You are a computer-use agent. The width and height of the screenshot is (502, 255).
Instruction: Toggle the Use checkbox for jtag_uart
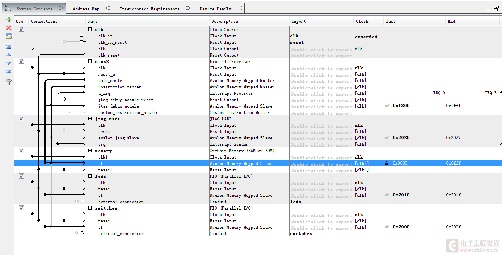point(21,119)
